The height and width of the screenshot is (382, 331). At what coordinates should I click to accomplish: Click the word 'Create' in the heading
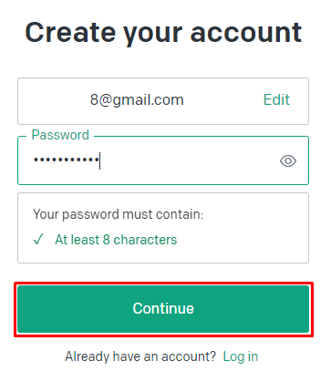pos(70,32)
